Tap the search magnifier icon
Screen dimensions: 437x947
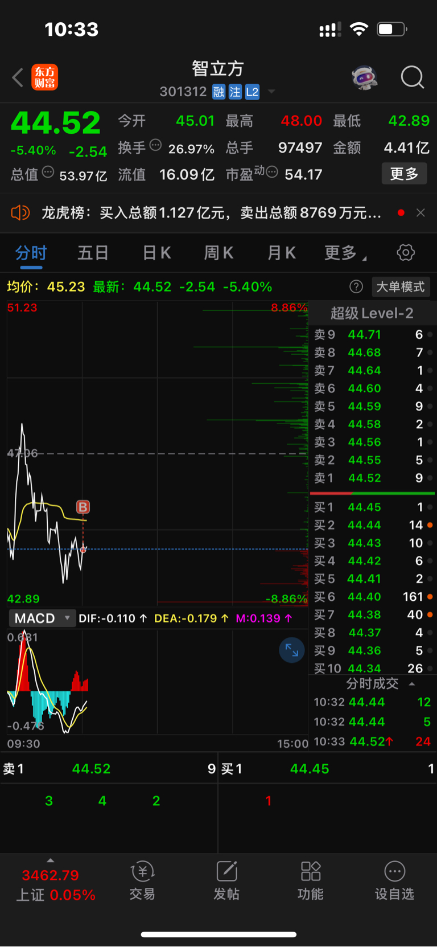[x=413, y=77]
